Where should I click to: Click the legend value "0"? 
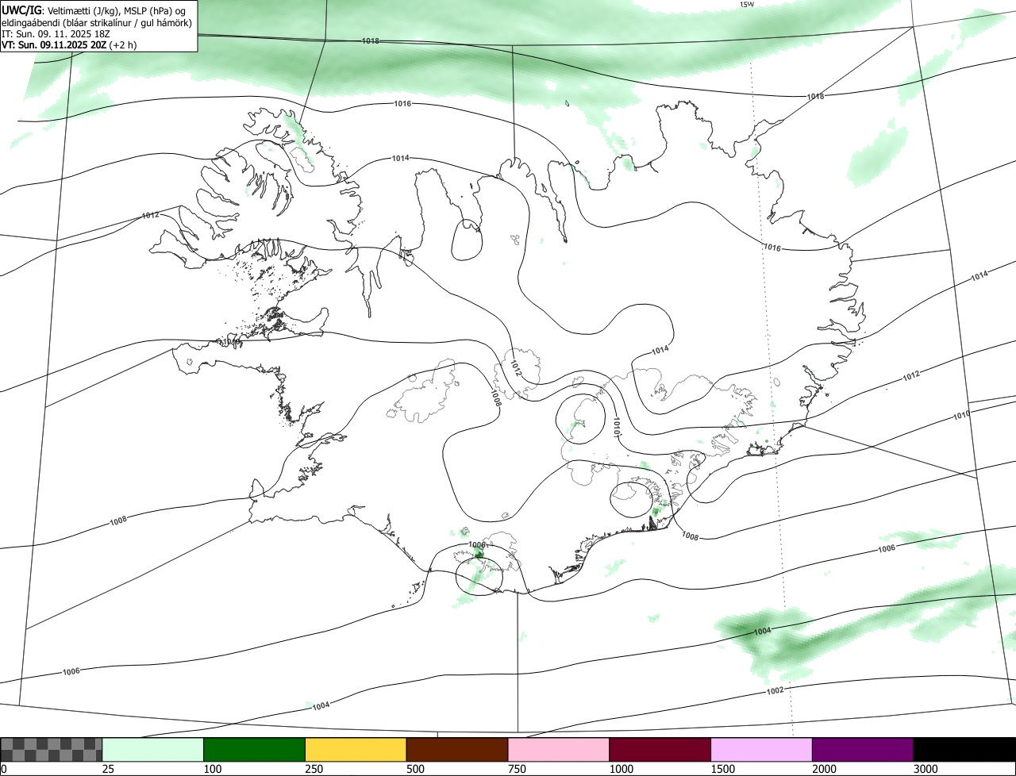(4, 769)
